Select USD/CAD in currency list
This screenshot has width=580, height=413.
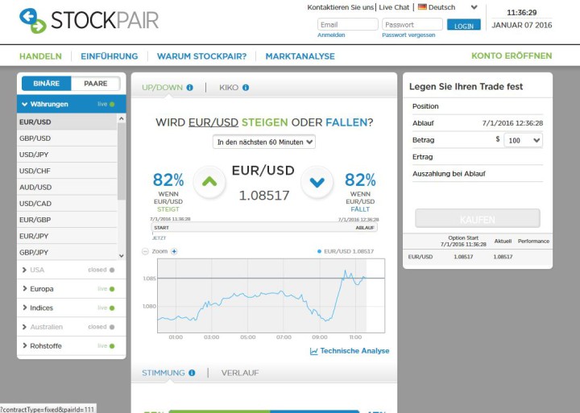point(67,204)
